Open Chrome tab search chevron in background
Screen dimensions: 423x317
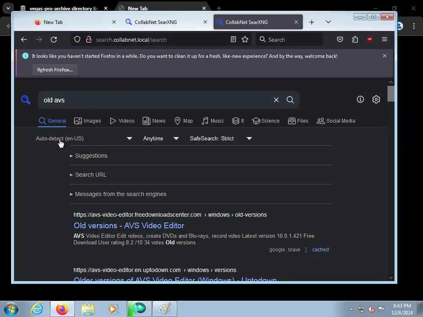8,8
